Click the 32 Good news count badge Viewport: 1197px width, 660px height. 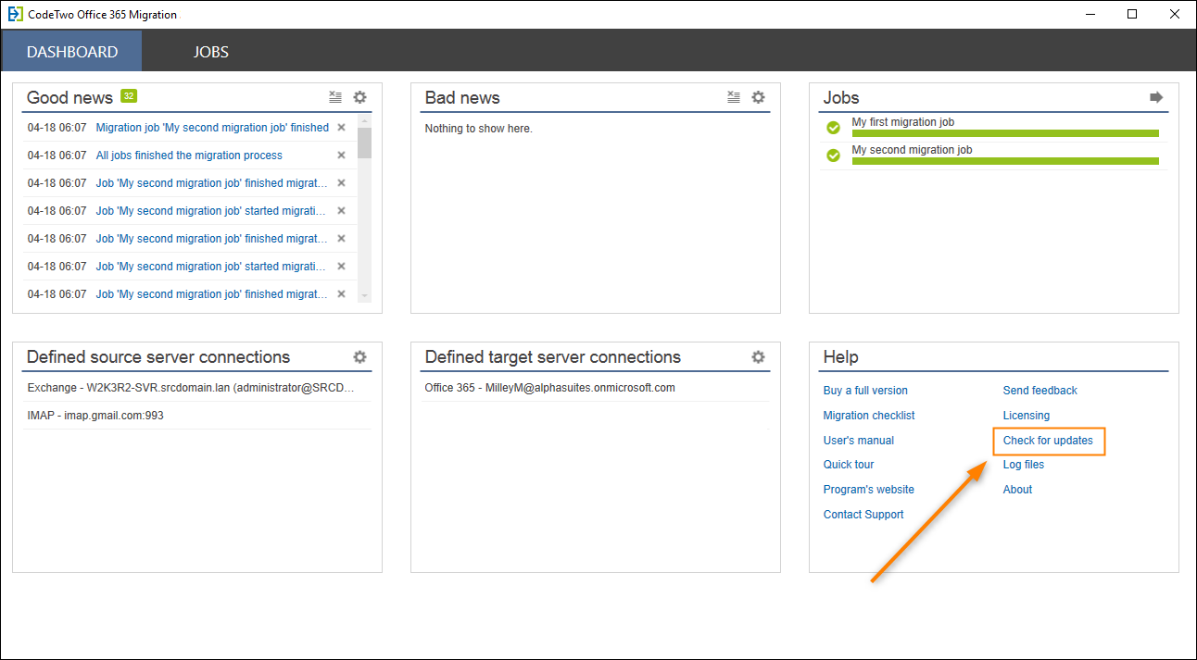(x=129, y=96)
